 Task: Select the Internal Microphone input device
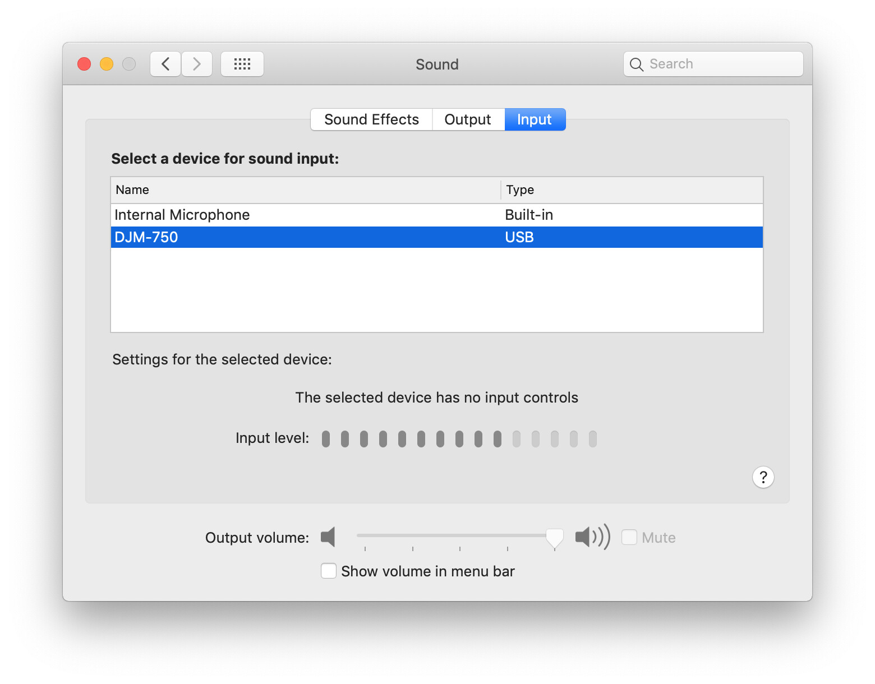click(437, 215)
